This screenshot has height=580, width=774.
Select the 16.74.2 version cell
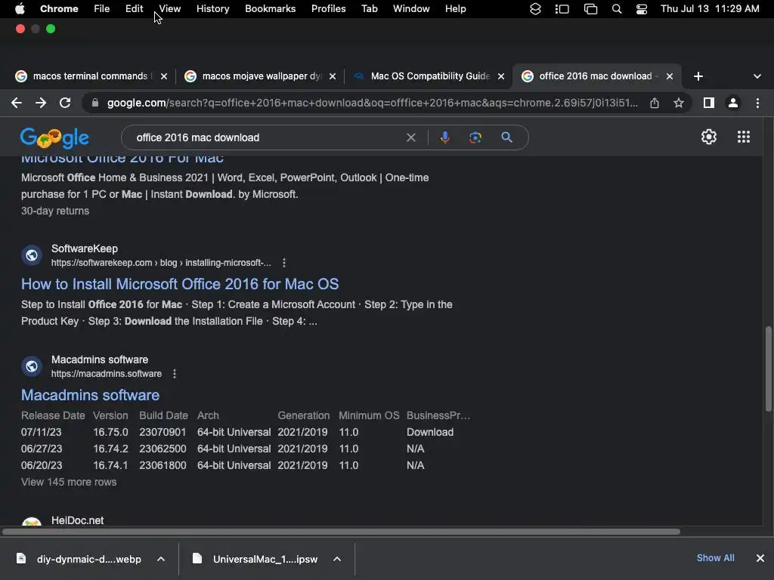110,449
